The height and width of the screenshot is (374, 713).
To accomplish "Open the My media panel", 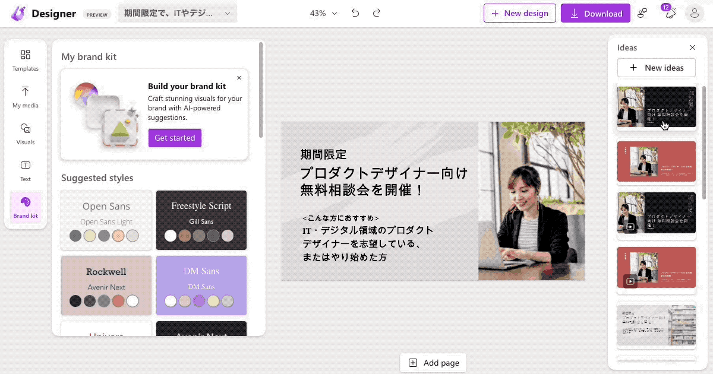I will (25, 97).
